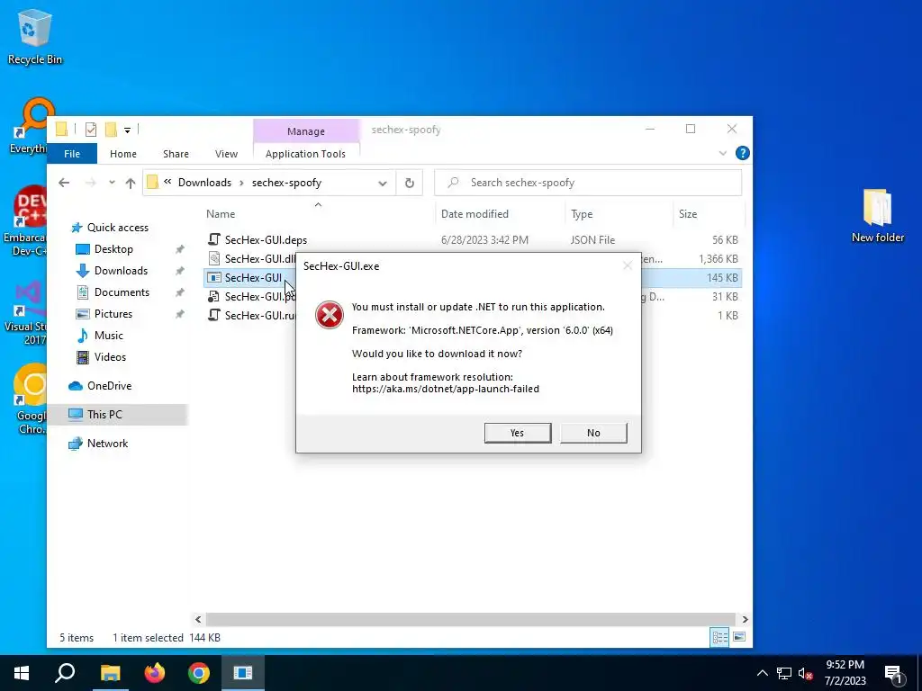Open the Application Tools tab
Viewport: 922px width, 691px height.
coord(306,154)
